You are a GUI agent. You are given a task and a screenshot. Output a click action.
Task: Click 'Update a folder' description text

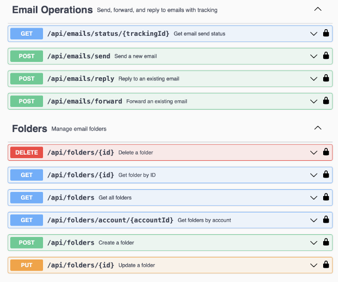click(136, 265)
